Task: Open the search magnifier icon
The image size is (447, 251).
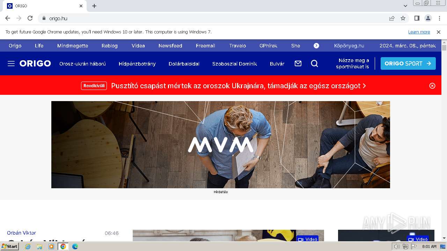Action: (x=315, y=63)
